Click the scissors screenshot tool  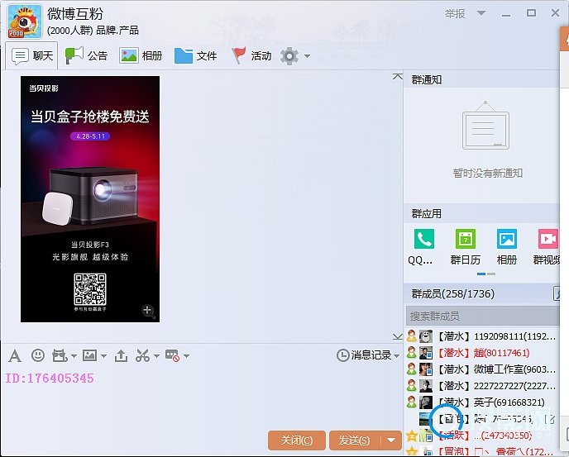(141, 355)
